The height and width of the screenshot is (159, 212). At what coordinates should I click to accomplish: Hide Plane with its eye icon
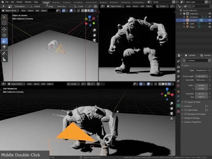210,27
